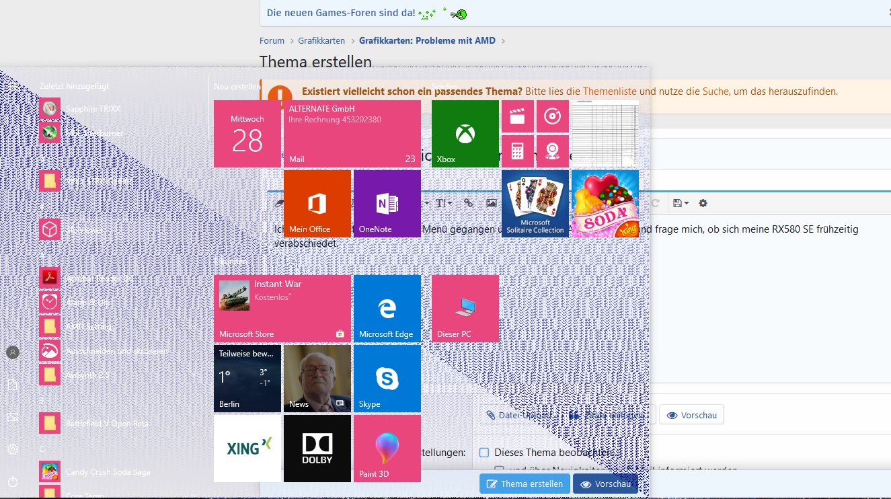Open the Berlin weather tile

coord(247,379)
